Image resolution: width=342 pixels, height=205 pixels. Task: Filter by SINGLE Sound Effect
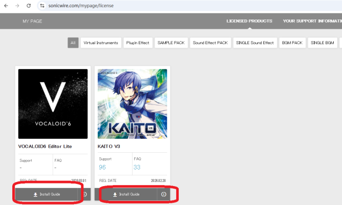pyautogui.click(x=254, y=43)
